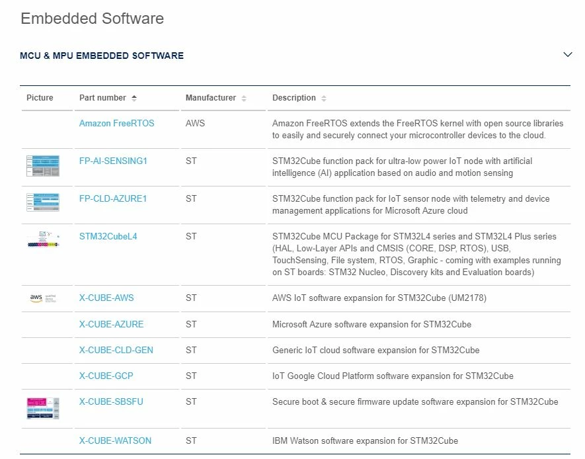Click the ST manufacturer cell in STM32CubeL4 row
The width and height of the screenshot is (585, 459).
tap(191, 236)
